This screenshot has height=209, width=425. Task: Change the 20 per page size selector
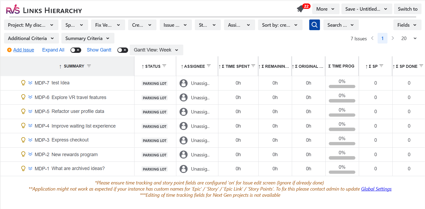(x=409, y=38)
